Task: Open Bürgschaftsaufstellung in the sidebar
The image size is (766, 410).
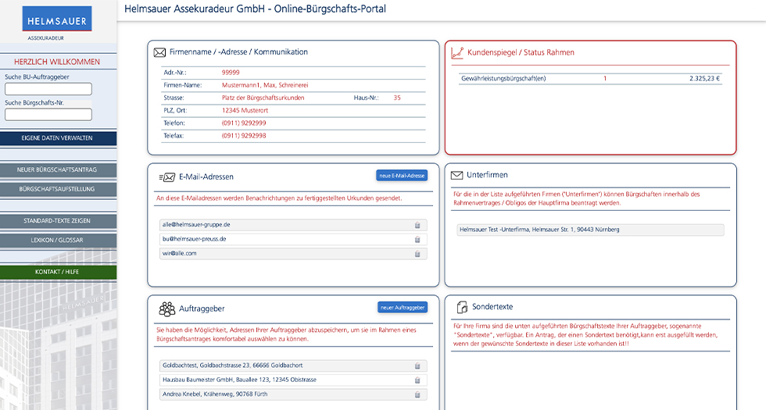Action: click(x=58, y=189)
